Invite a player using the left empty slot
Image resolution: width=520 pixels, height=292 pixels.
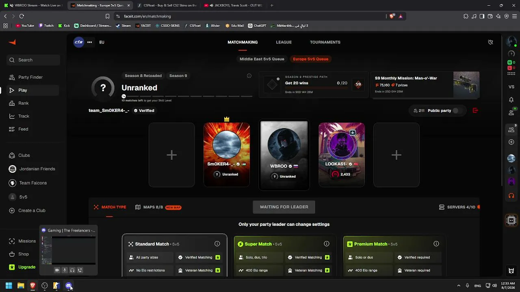coord(172,155)
